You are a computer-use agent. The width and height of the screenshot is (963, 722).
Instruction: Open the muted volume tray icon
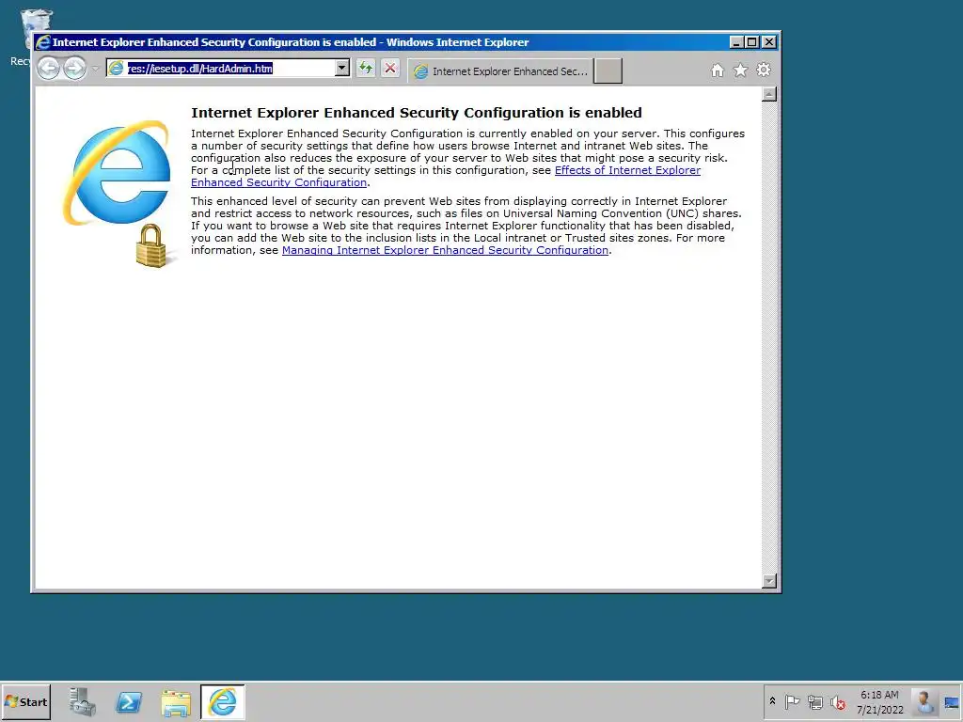[838, 701]
